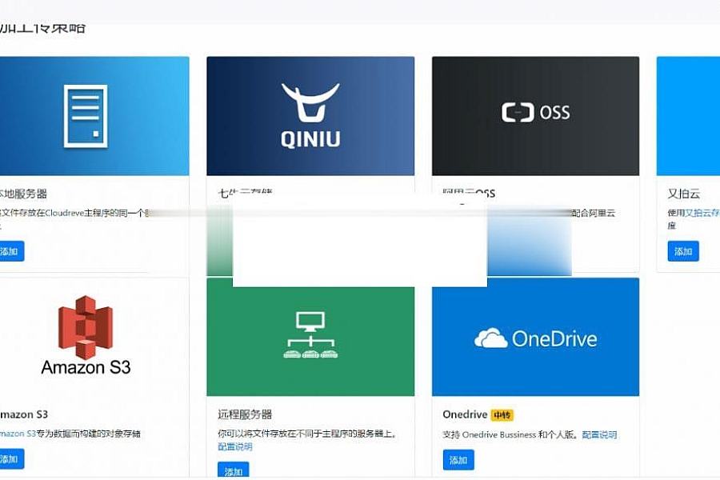Click 添加 under the Amazon S3 card
720x480 pixels.
click(10, 459)
